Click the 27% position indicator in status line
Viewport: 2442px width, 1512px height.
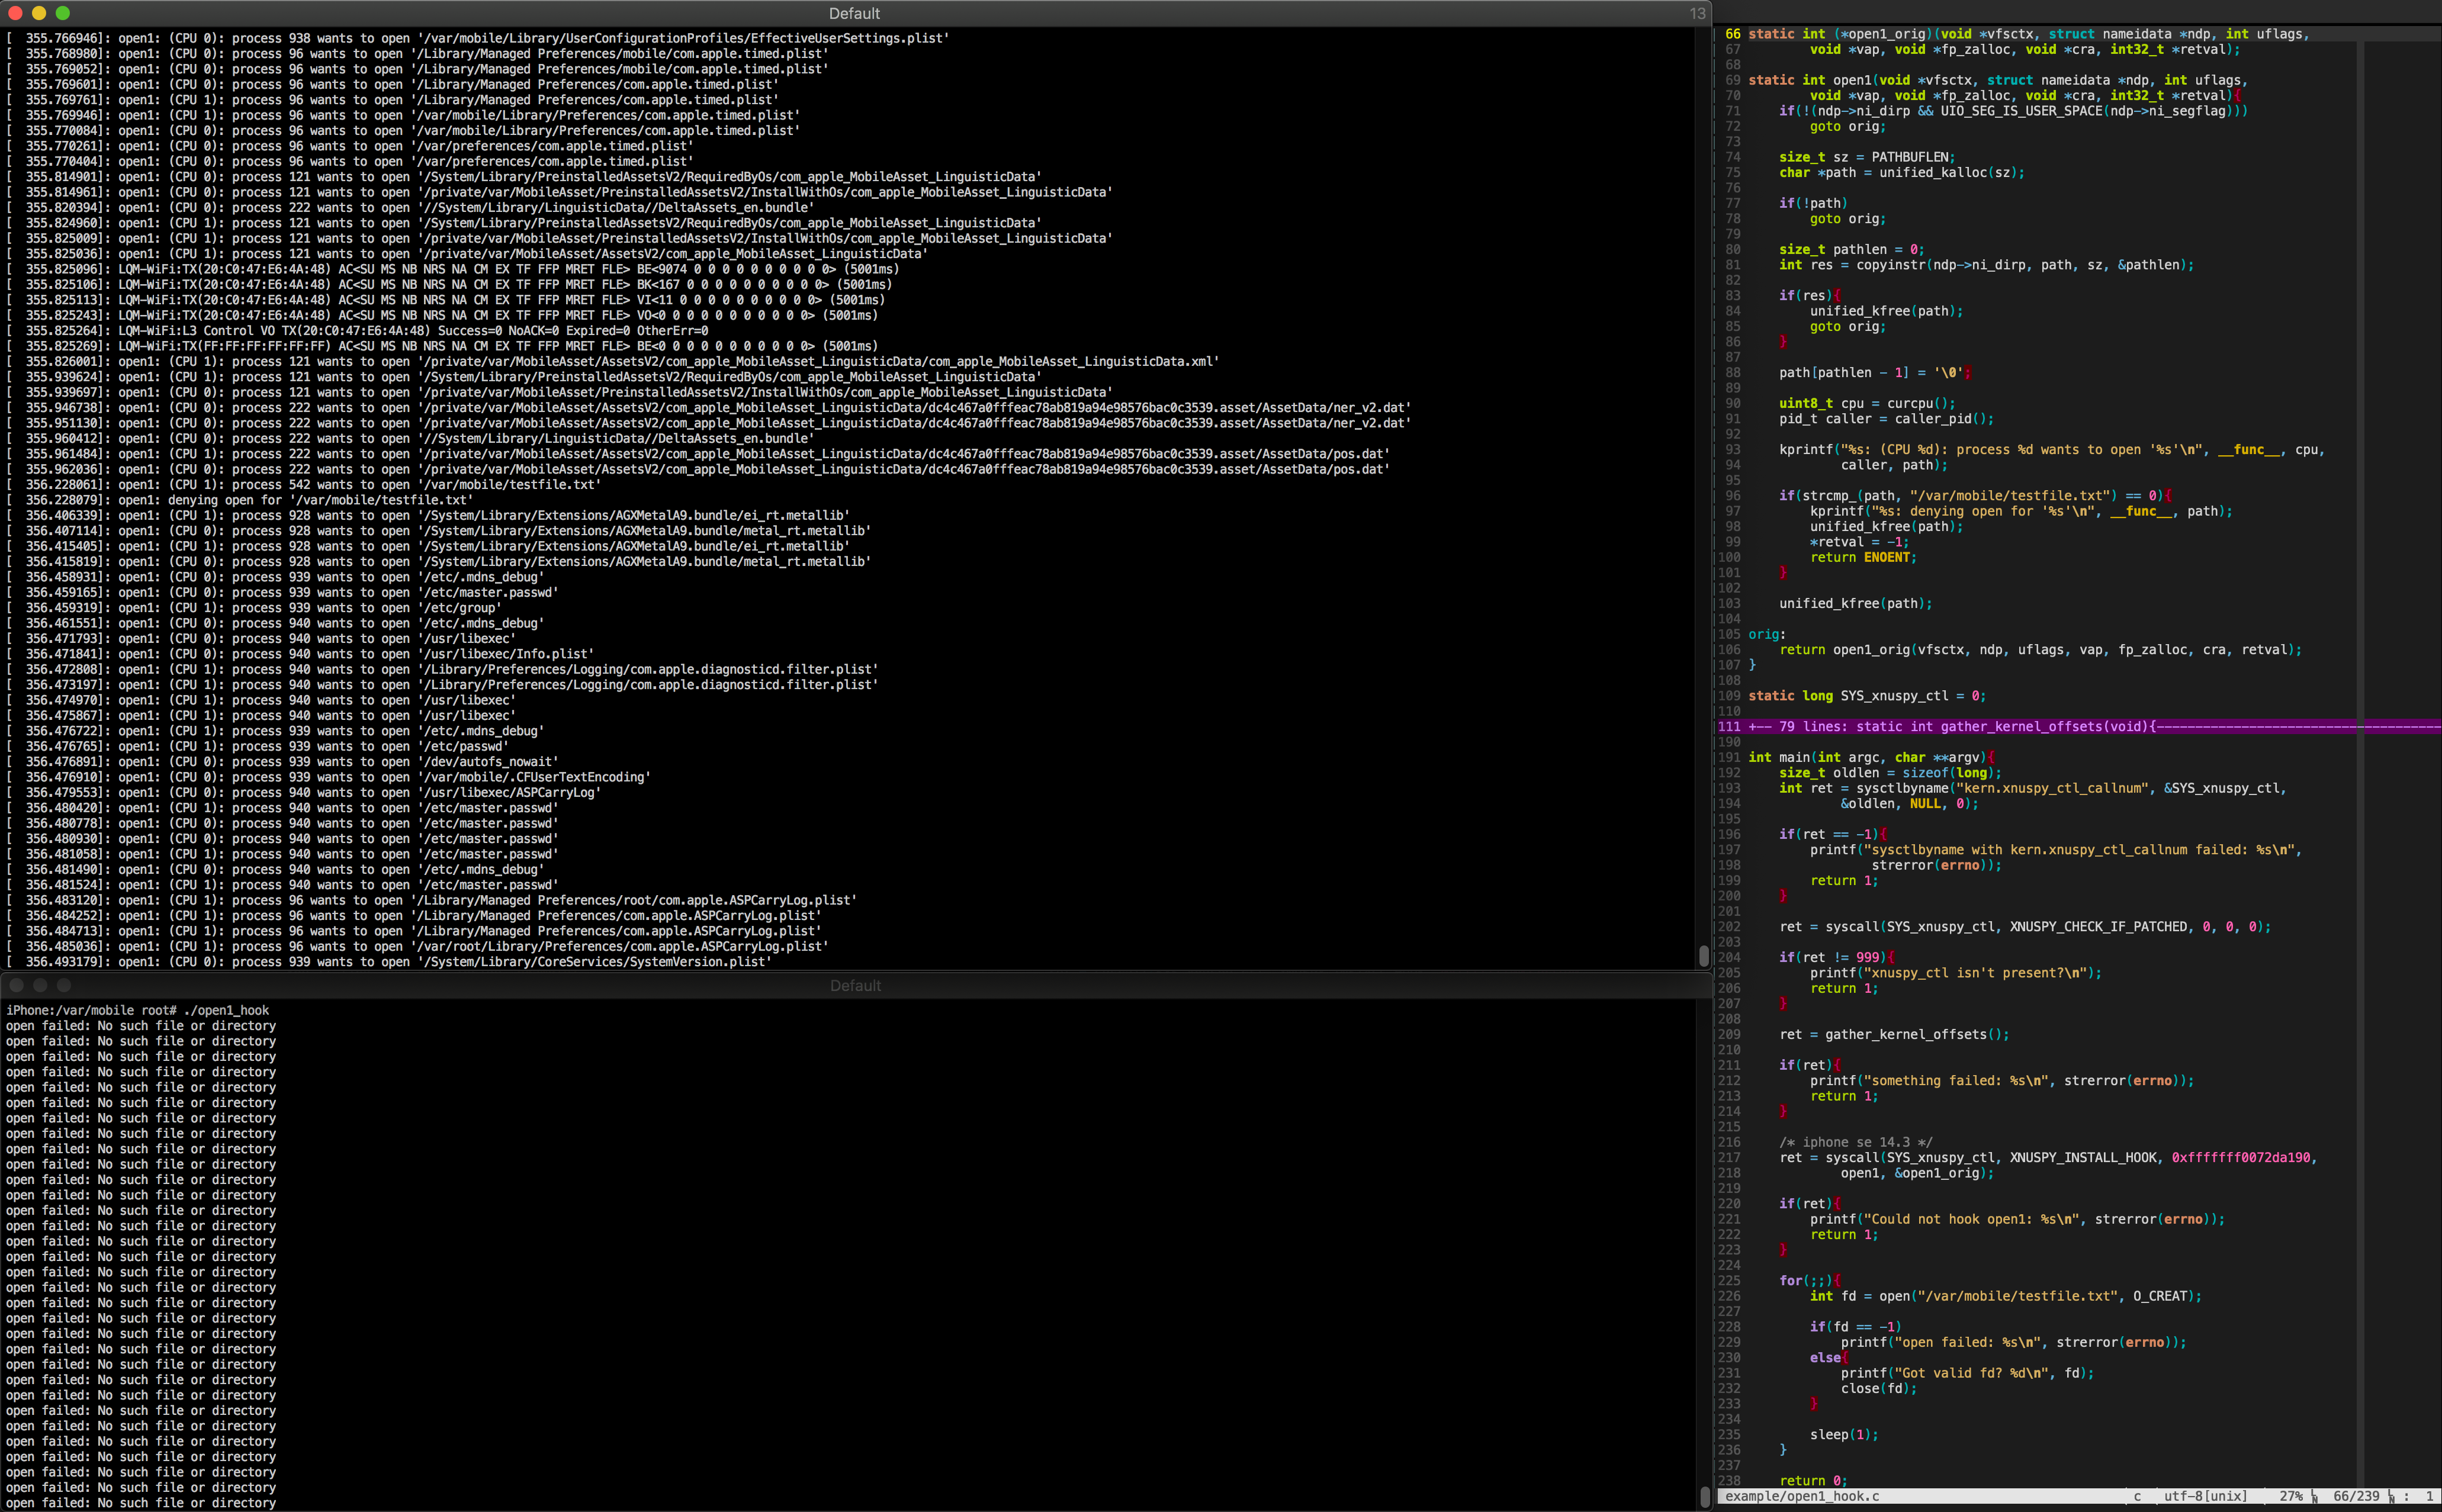pyautogui.click(x=2290, y=1496)
